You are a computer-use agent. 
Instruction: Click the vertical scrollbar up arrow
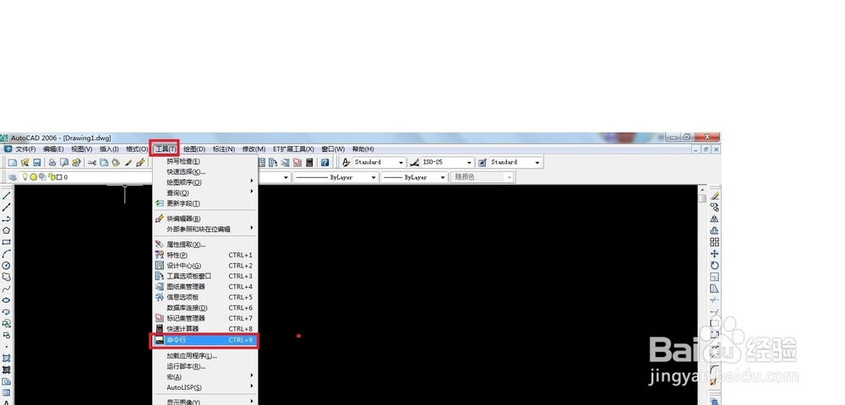(702, 189)
